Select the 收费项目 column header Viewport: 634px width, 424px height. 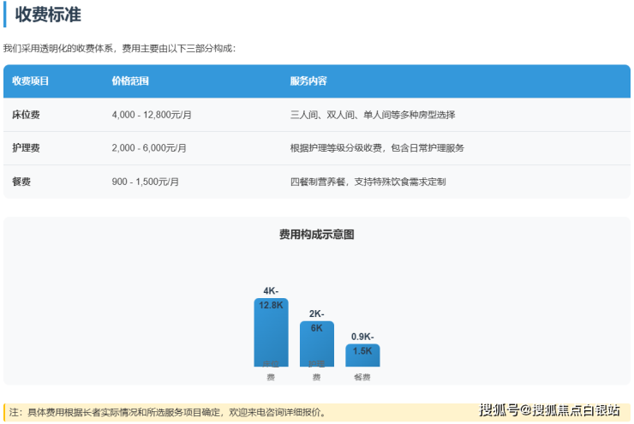pos(31,81)
